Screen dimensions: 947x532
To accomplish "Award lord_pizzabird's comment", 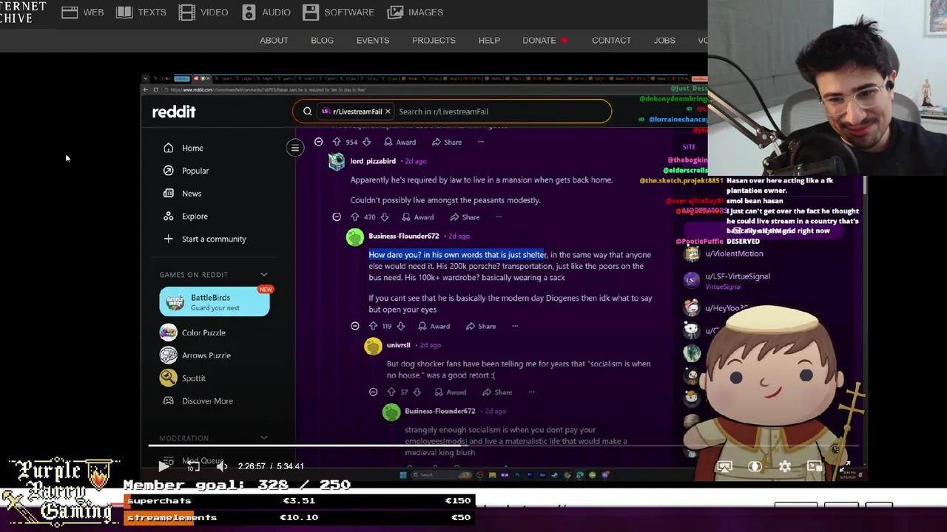I will [417, 217].
